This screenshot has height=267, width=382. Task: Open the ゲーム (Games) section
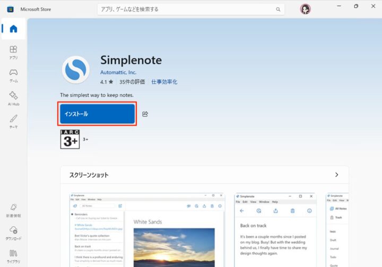pos(13,75)
